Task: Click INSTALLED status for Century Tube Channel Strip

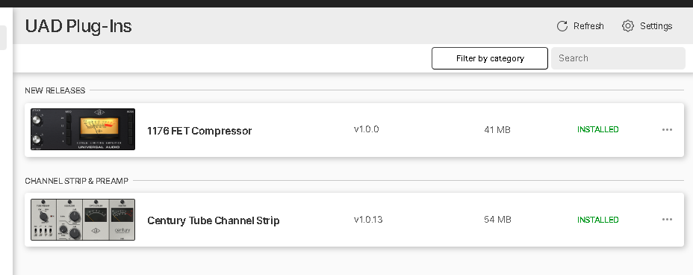Action: [x=597, y=220]
